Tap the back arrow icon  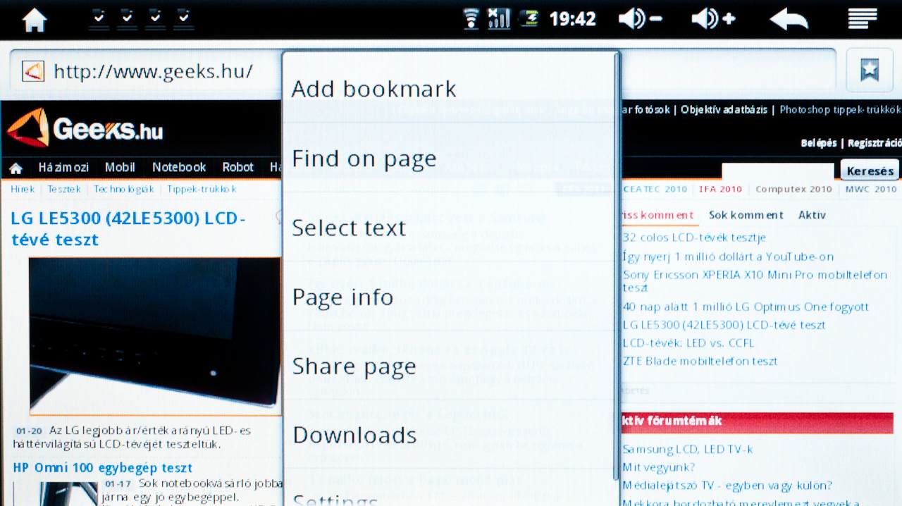click(x=789, y=19)
